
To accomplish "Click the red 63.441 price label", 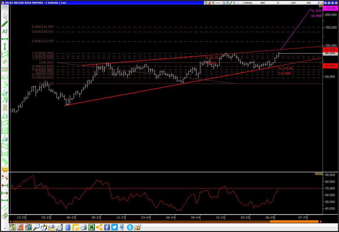I will coord(330,66).
